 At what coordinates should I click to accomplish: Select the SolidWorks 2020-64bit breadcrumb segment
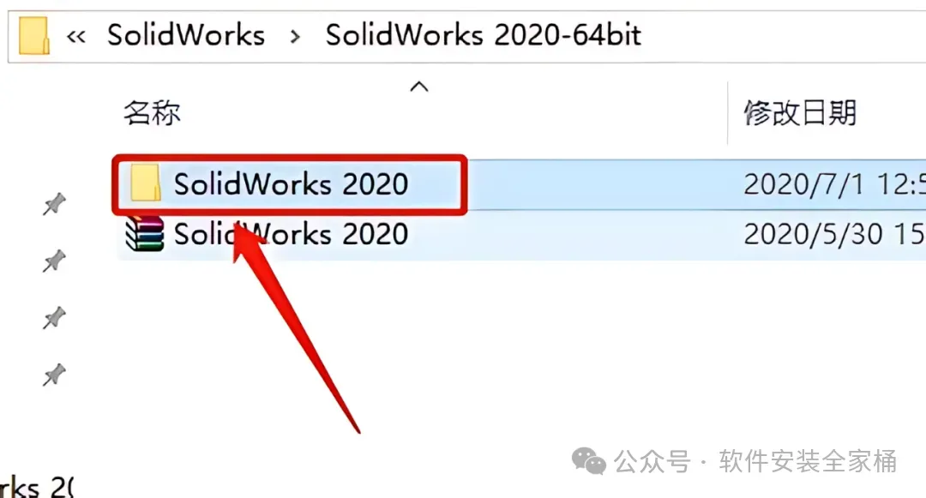click(x=483, y=35)
